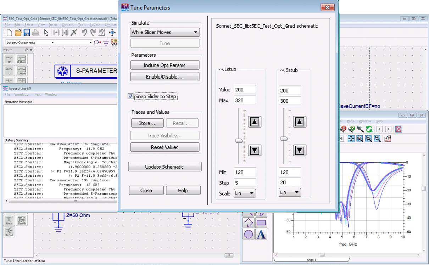Expand the Lstub Scale Lin dropdown
Image resolution: width=429 pixels, height=265 pixels.
[245, 193]
